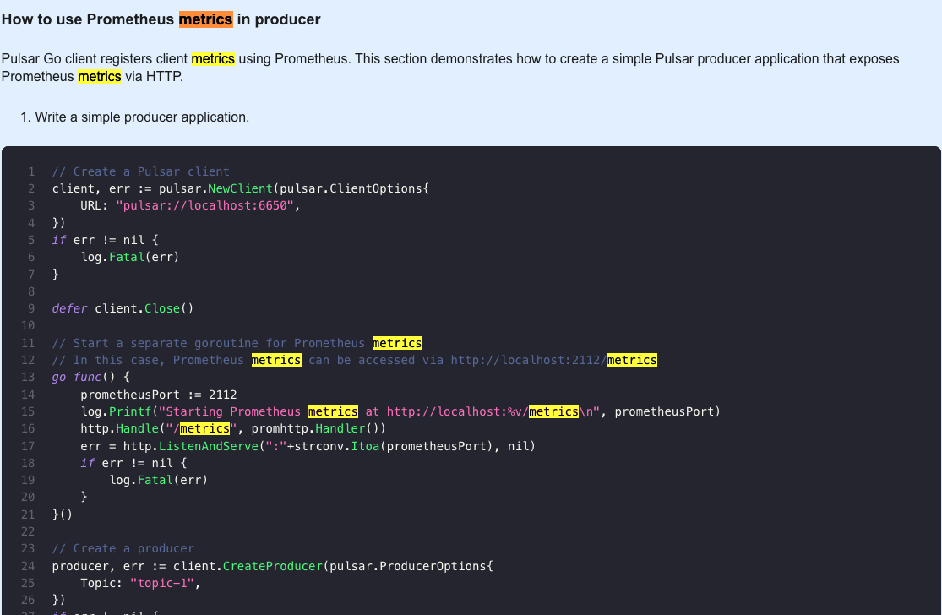Viewport: 942px width, 615px height.
Task: Click "CreateProducer" on line 24
Action: pyautogui.click(x=272, y=566)
